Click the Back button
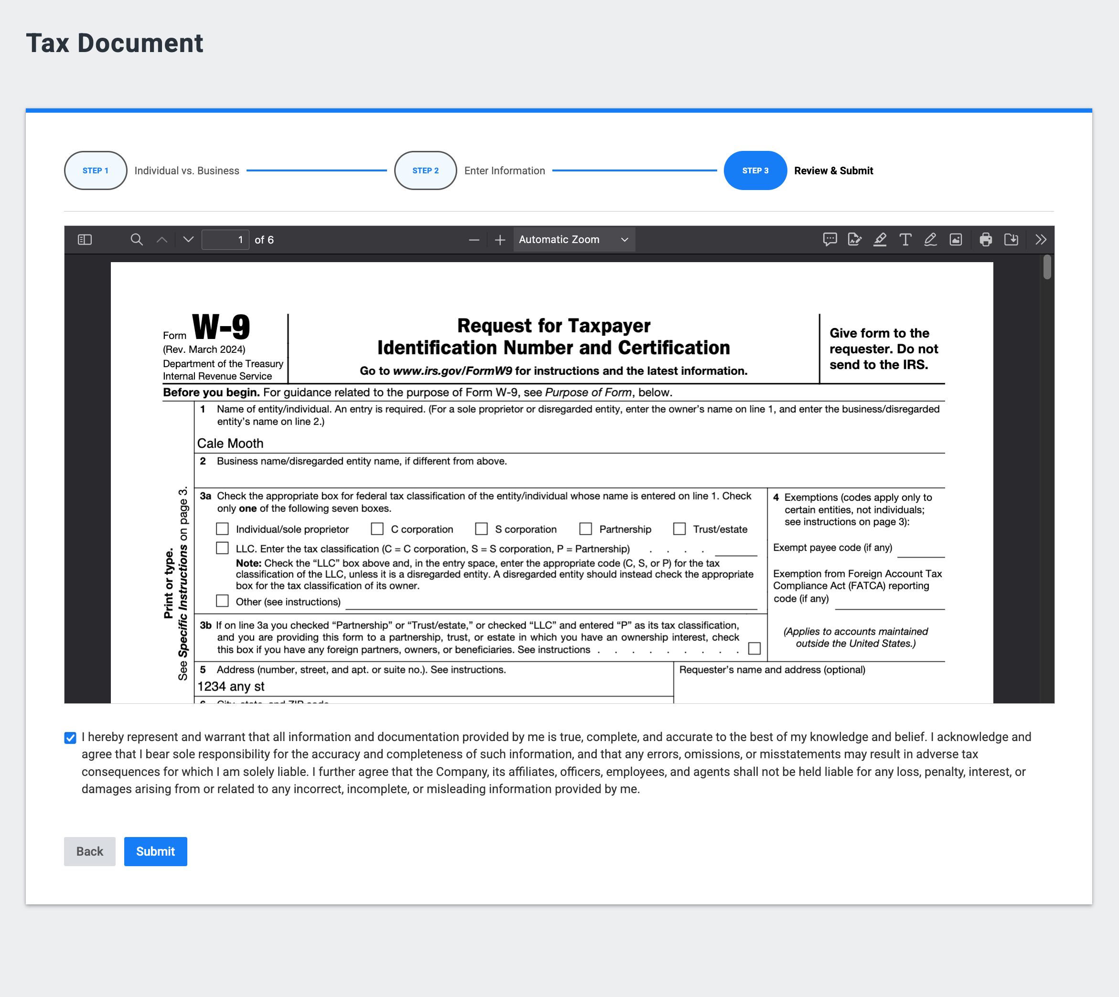Screen dimensions: 1119x997 click(90, 851)
